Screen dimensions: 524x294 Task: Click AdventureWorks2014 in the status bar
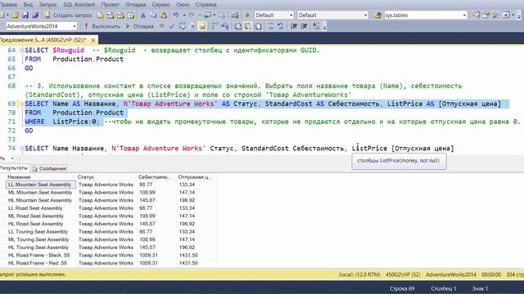click(451, 274)
